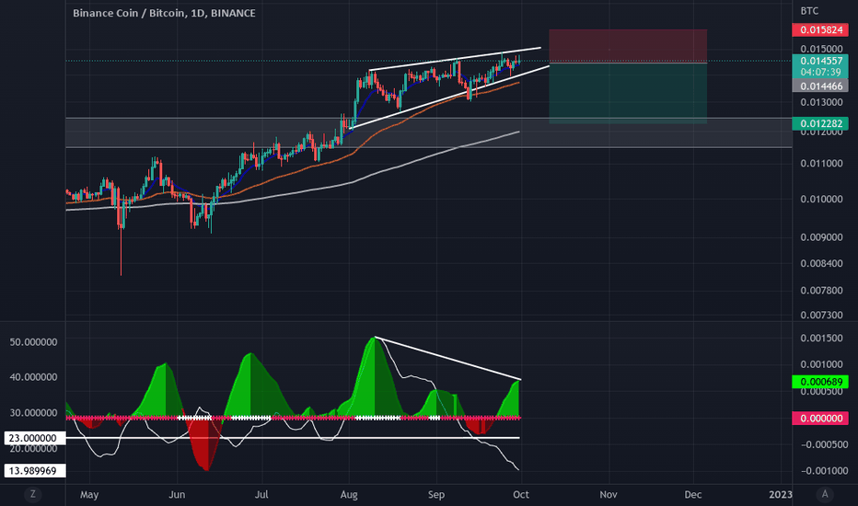
Task: Click the Aug label on the time axis
Action: [349, 495]
